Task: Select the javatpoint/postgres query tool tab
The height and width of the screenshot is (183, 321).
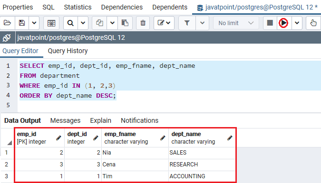Action: click(x=257, y=8)
